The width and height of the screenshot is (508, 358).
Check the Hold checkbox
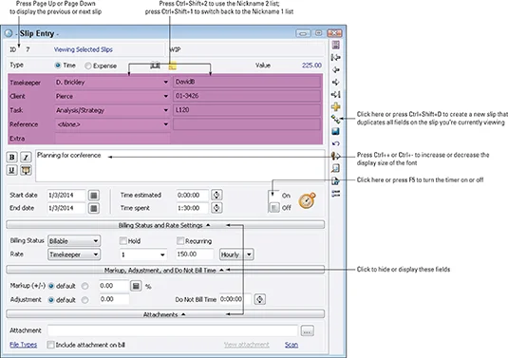pos(122,240)
